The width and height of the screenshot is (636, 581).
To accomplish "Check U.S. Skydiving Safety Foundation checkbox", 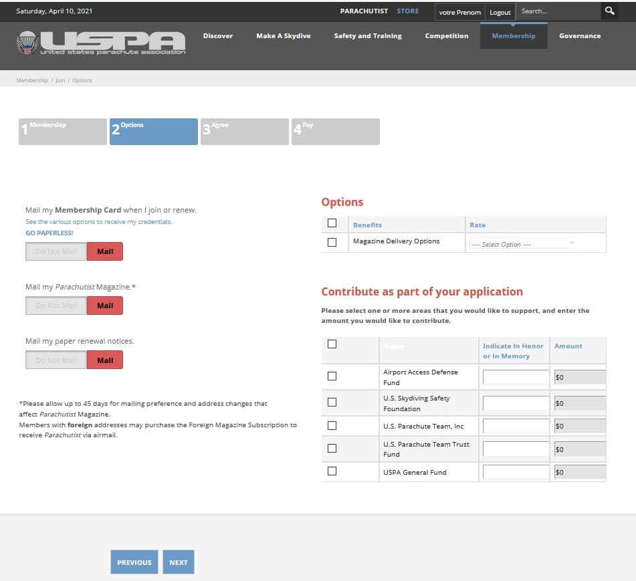I will pyautogui.click(x=332, y=402).
